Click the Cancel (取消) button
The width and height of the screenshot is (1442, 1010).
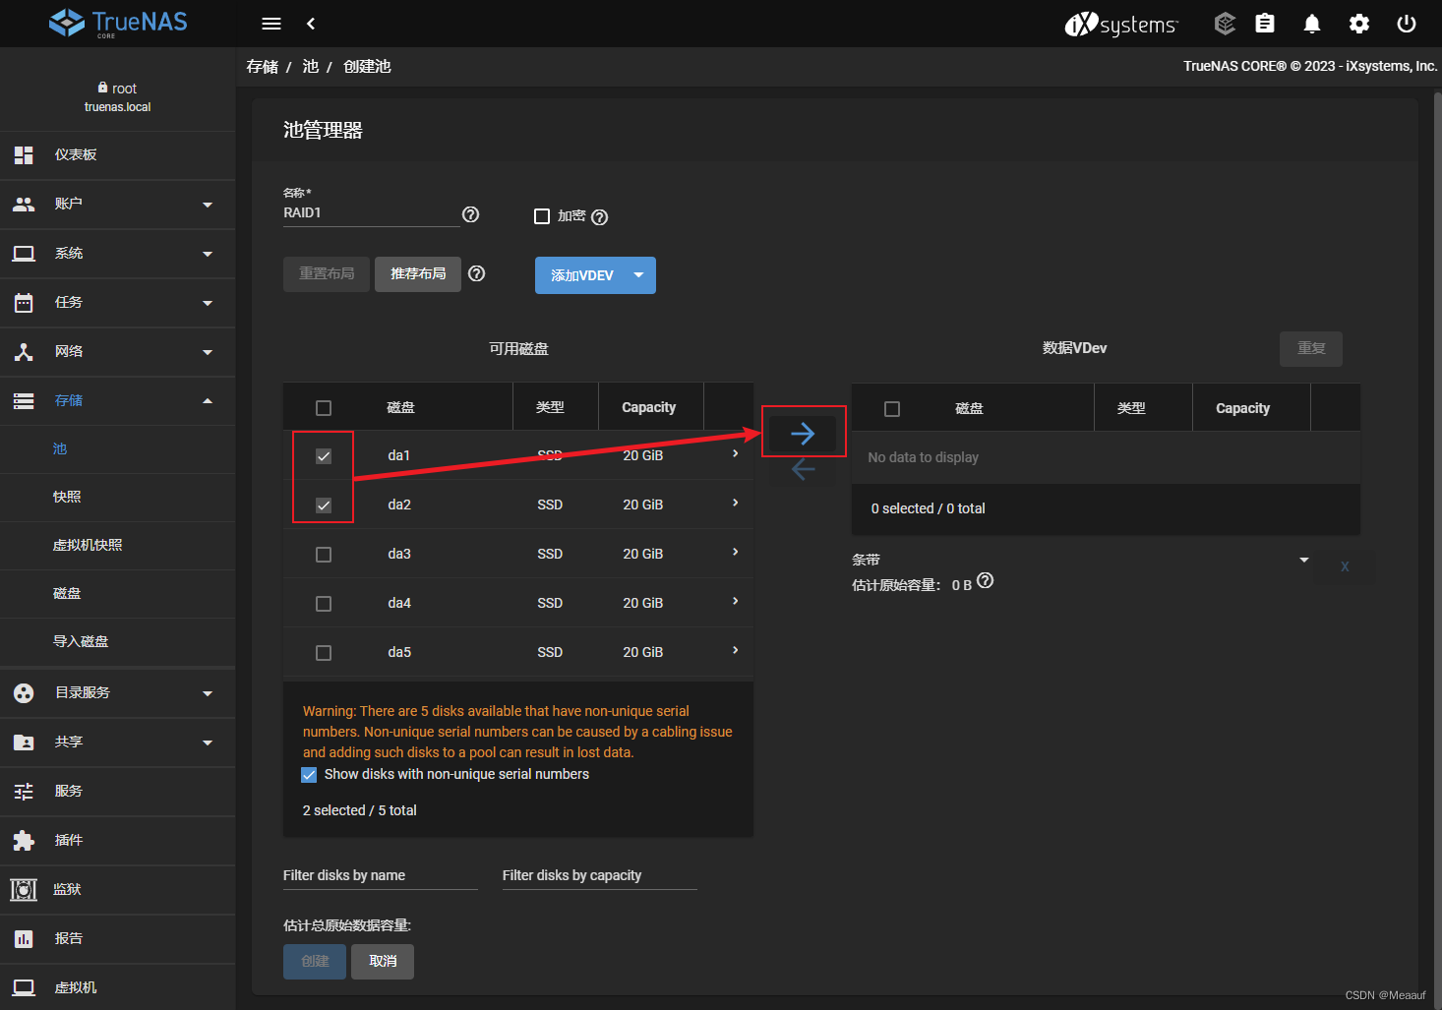(383, 962)
